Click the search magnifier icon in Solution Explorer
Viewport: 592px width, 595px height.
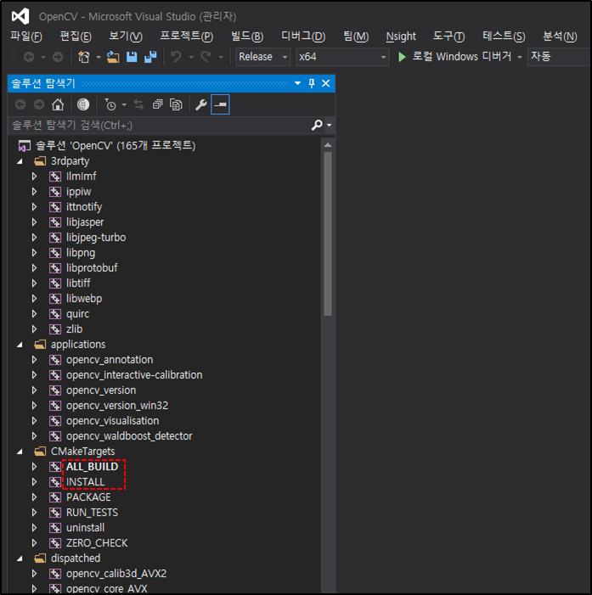click(317, 125)
